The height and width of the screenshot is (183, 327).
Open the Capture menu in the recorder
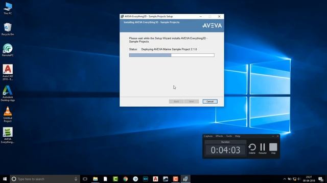coord(208,136)
